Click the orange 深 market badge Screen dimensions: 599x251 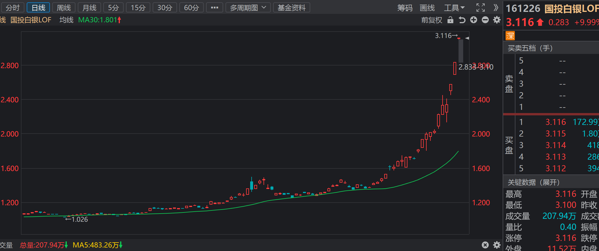[x=510, y=36]
